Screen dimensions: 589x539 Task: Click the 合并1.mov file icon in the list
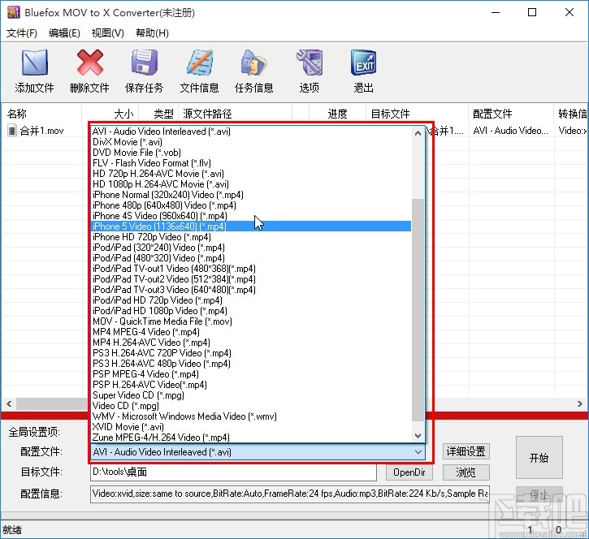coord(12,131)
